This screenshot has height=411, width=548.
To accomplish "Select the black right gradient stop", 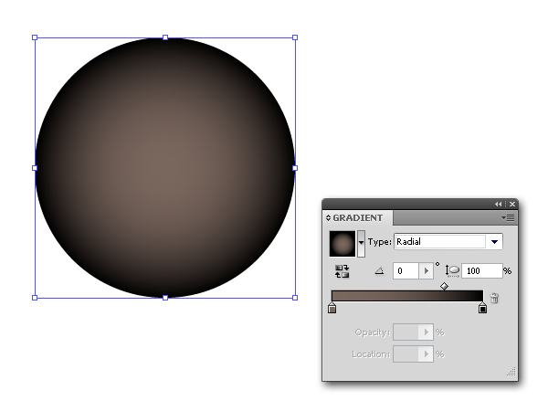I will (x=482, y=309).
